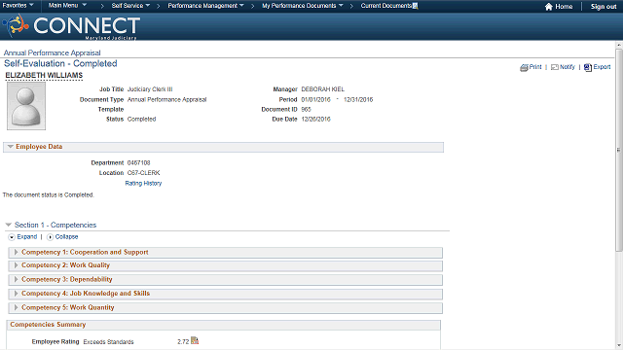Screen dimensions: 623x350
Task: Click the vertical scrollbar thumb
Action: [619, 150]
